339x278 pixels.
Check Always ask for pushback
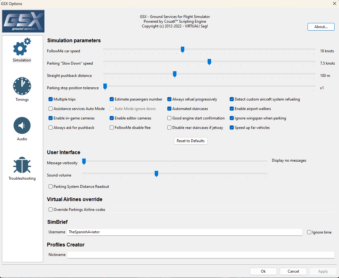pos(51,128)
